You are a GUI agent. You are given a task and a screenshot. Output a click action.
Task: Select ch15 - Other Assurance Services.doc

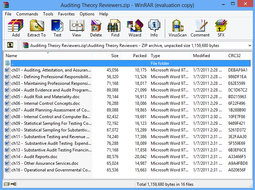click(x=45, y=163)
